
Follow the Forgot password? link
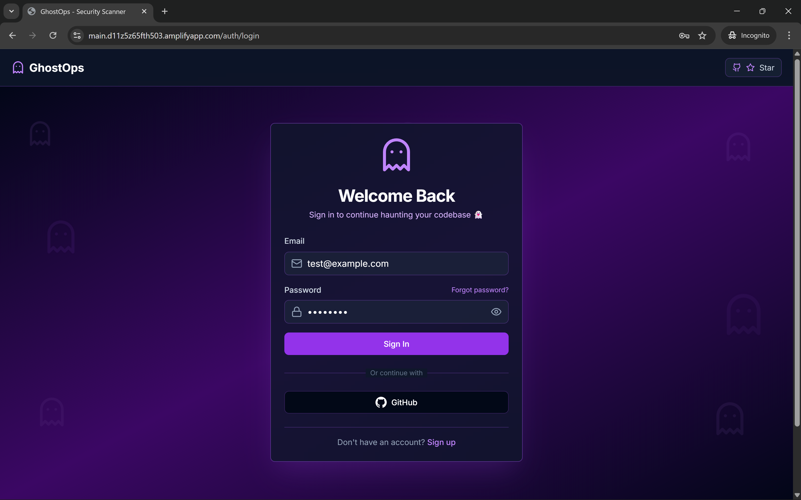point(480,290)
